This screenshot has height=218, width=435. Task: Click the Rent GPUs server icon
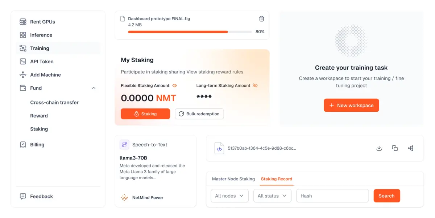point(23,22)
